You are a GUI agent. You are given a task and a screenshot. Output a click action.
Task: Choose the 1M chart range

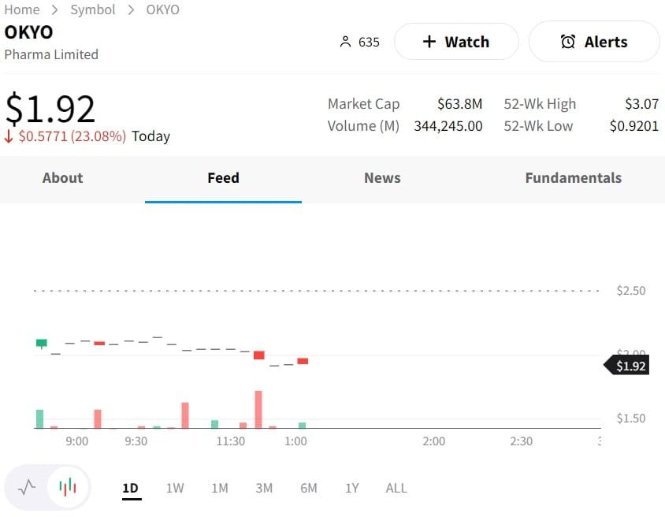pyautogui.click(x=220, y=488)
